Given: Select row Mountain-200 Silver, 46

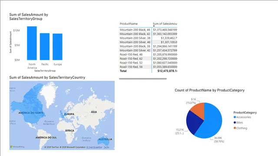Looking at the screenshot, I should 148,42.
